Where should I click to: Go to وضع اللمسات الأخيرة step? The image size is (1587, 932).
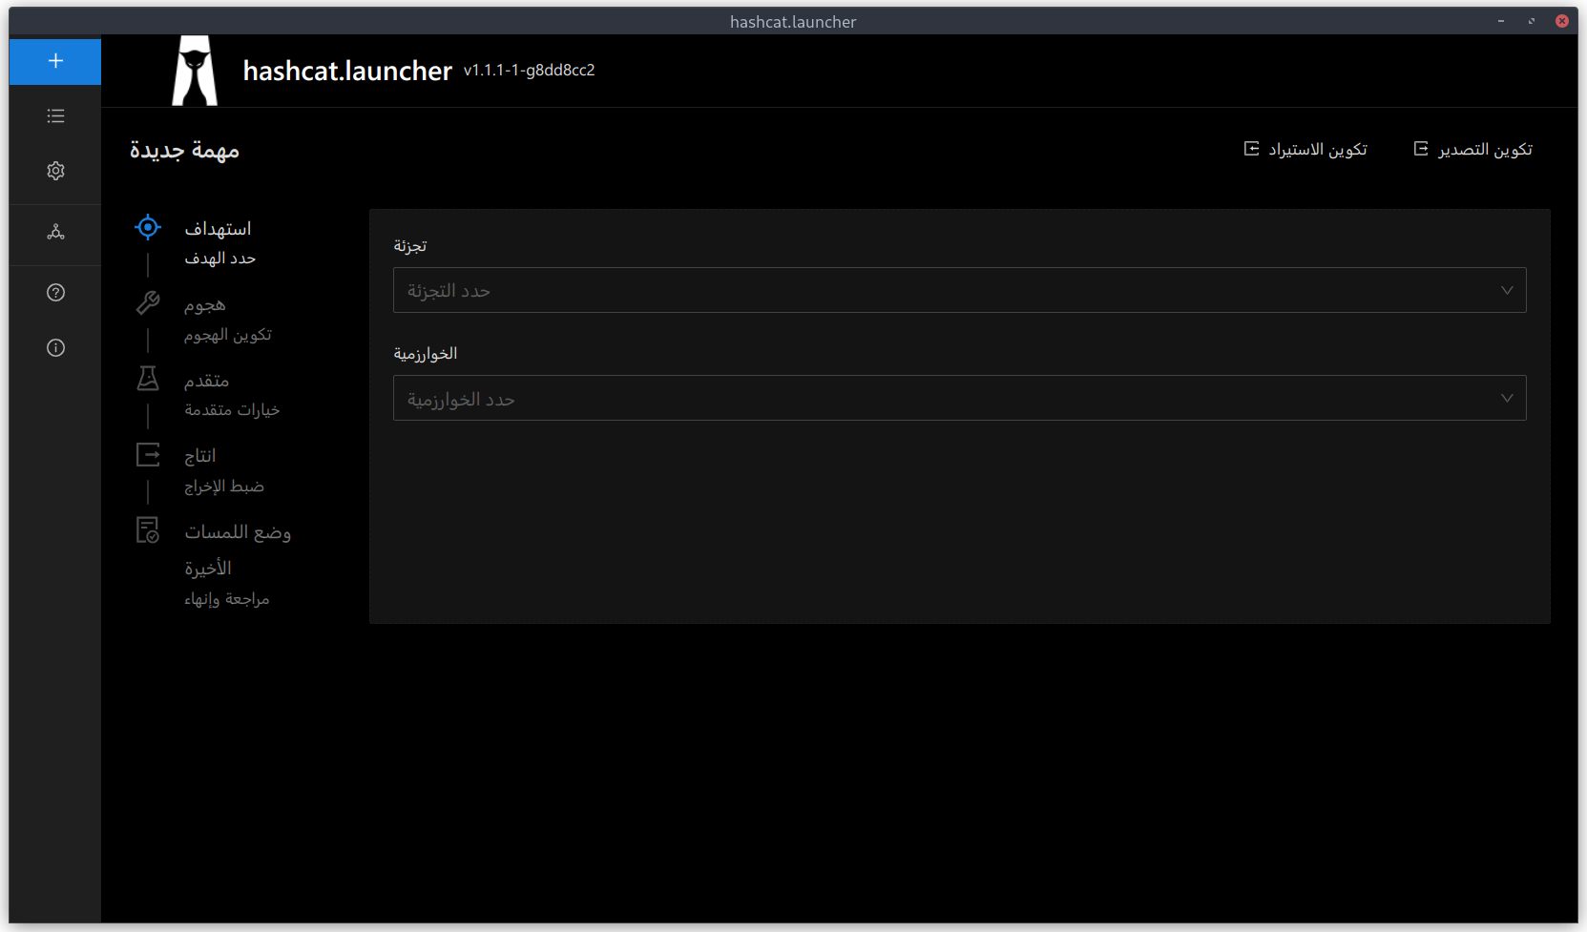238,549
